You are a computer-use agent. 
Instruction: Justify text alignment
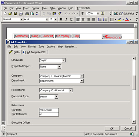(x=93, y=19)
